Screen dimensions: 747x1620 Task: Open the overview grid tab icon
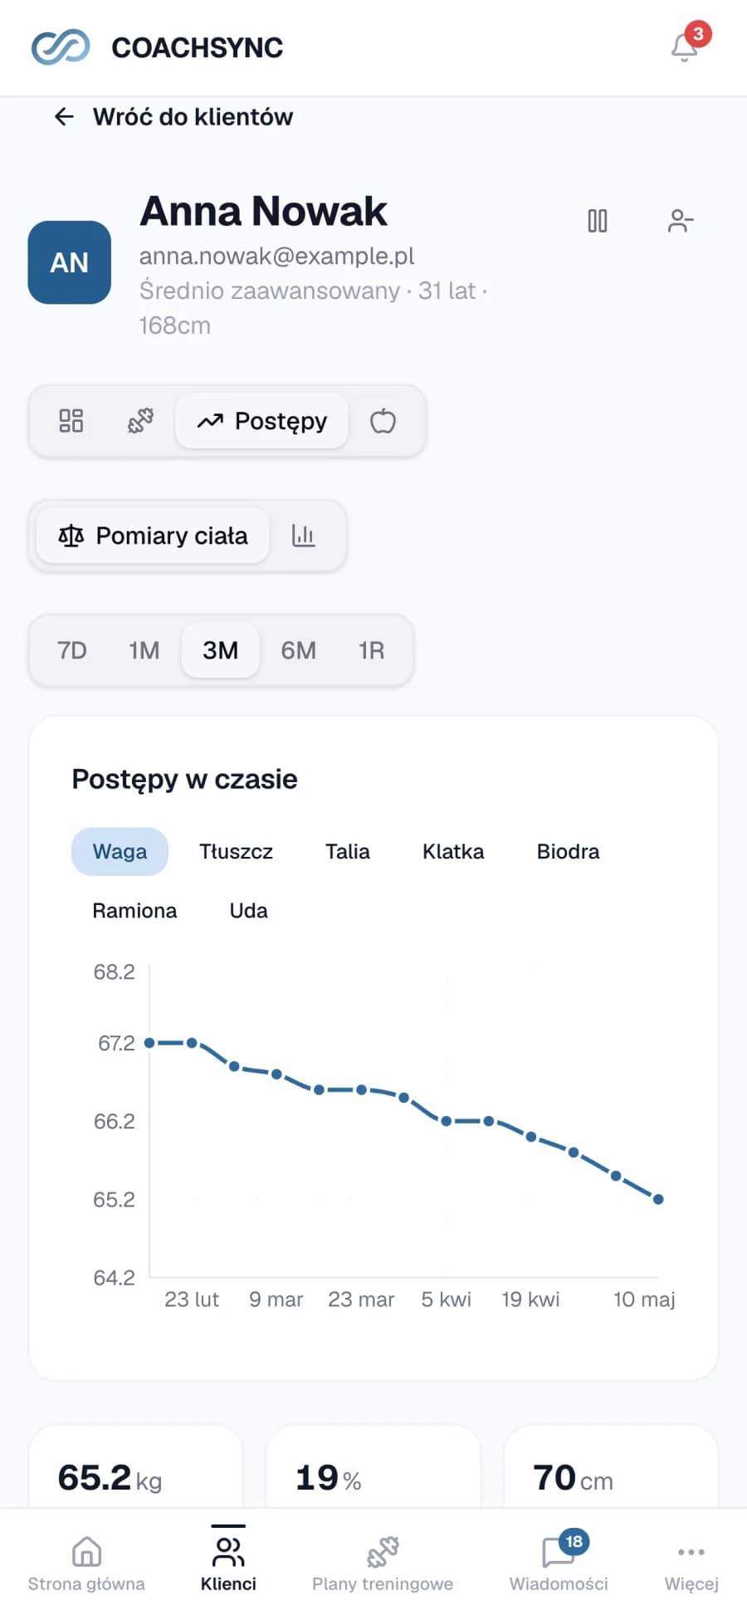71,421
